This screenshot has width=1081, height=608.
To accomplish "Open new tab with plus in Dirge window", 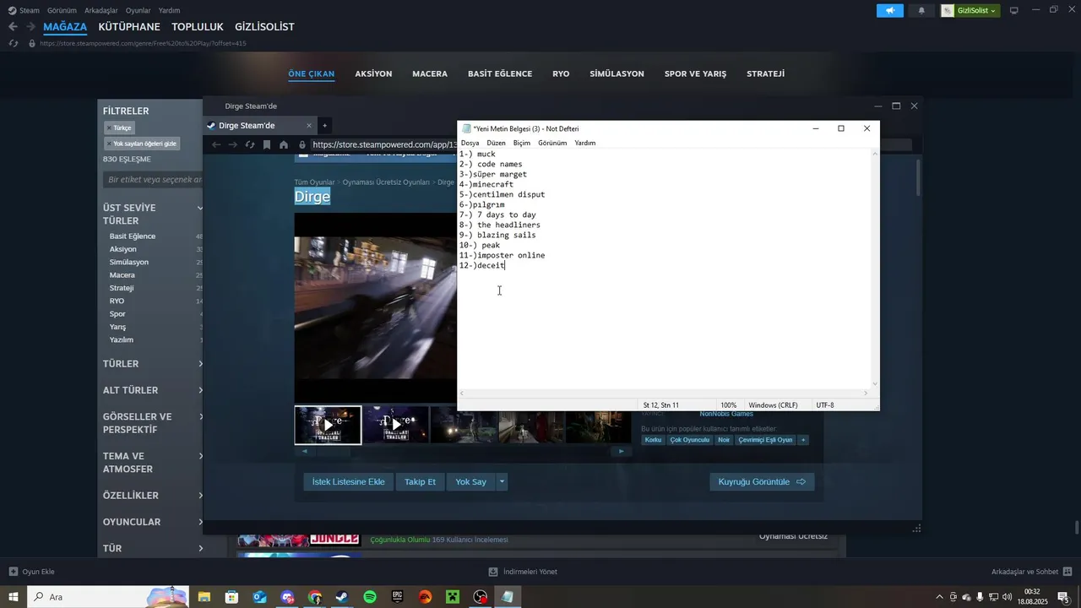I will point(324,125).
